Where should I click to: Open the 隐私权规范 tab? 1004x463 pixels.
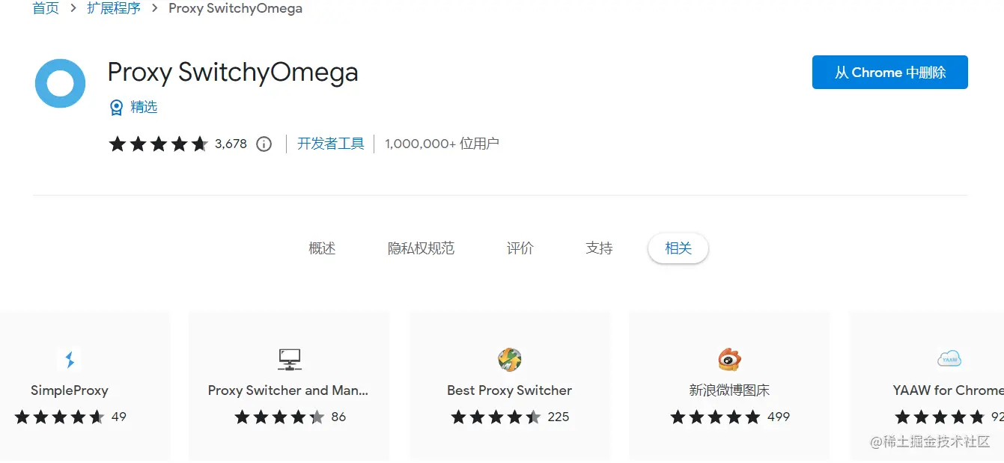[422, 248]
